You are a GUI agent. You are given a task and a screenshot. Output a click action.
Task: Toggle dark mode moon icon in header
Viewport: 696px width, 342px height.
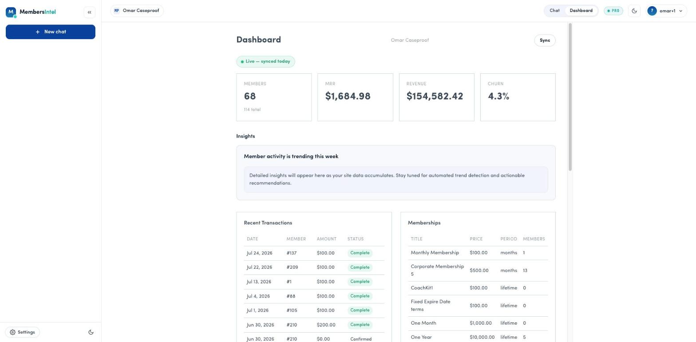tap(634, 11)
